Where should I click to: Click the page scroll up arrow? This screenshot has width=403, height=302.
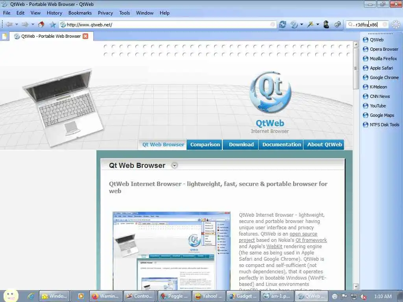(x=356, y=45)
